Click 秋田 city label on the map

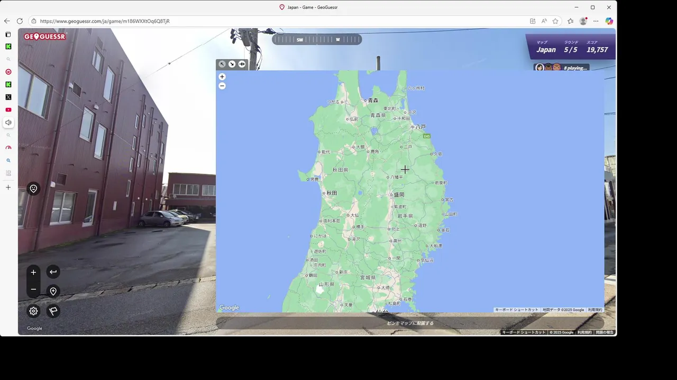click(x=332, y=193)
